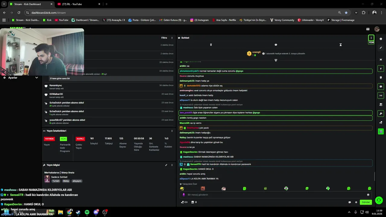Show hidden tray icons chevron in taskbar
386x217 pixels.
pos(349,212)
